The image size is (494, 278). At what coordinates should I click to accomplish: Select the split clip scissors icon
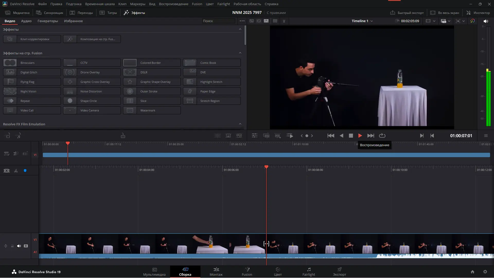coord(16,171)
